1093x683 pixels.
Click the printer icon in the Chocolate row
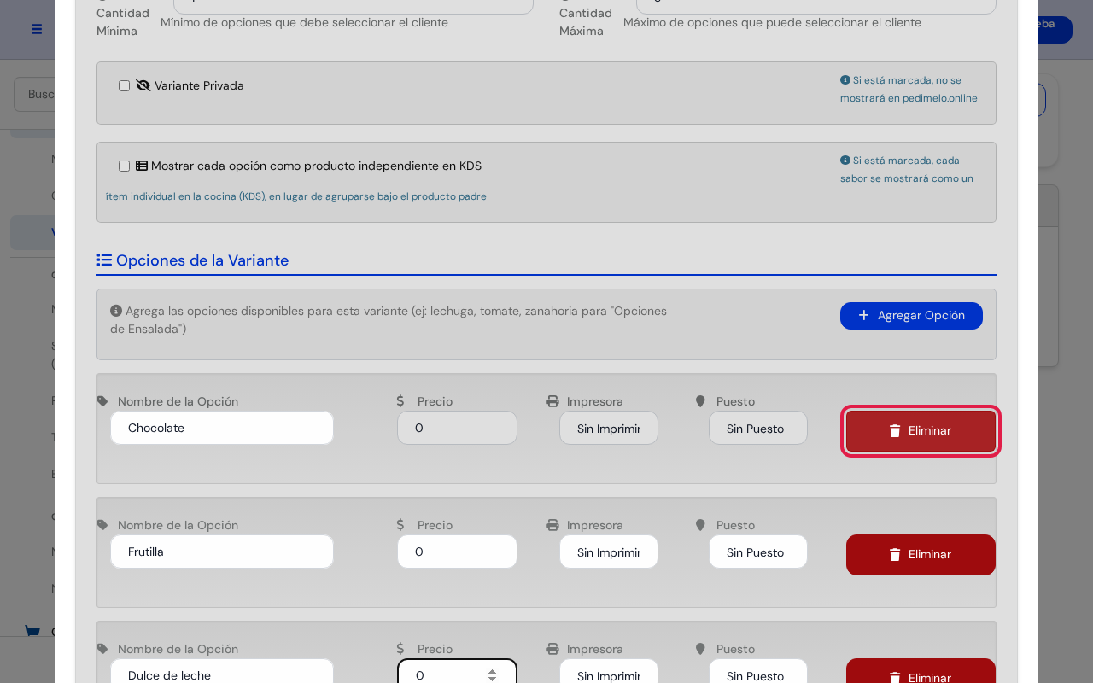(x=552, y=401)
